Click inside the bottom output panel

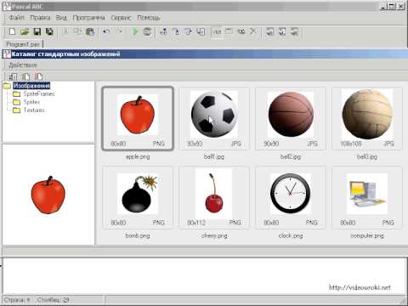pyautogui.click(x=204, y=276)
